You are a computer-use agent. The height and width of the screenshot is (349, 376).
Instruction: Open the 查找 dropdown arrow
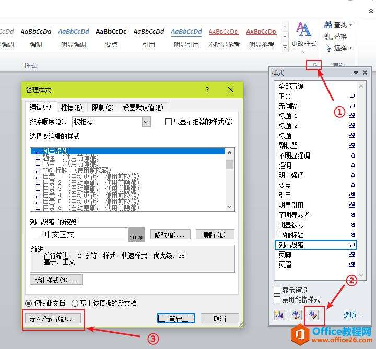tap(351, 25)
